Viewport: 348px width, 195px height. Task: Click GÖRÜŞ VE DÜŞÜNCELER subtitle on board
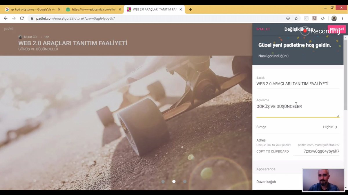click(38, 49)
